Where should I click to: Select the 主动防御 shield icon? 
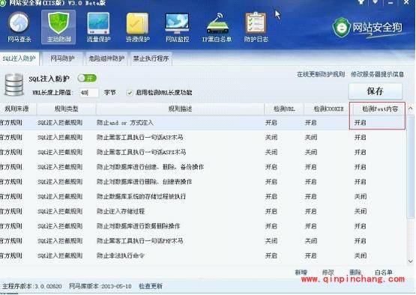pos(58,28)
